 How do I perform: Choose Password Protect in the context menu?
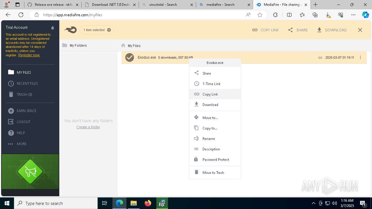[215, 159]
